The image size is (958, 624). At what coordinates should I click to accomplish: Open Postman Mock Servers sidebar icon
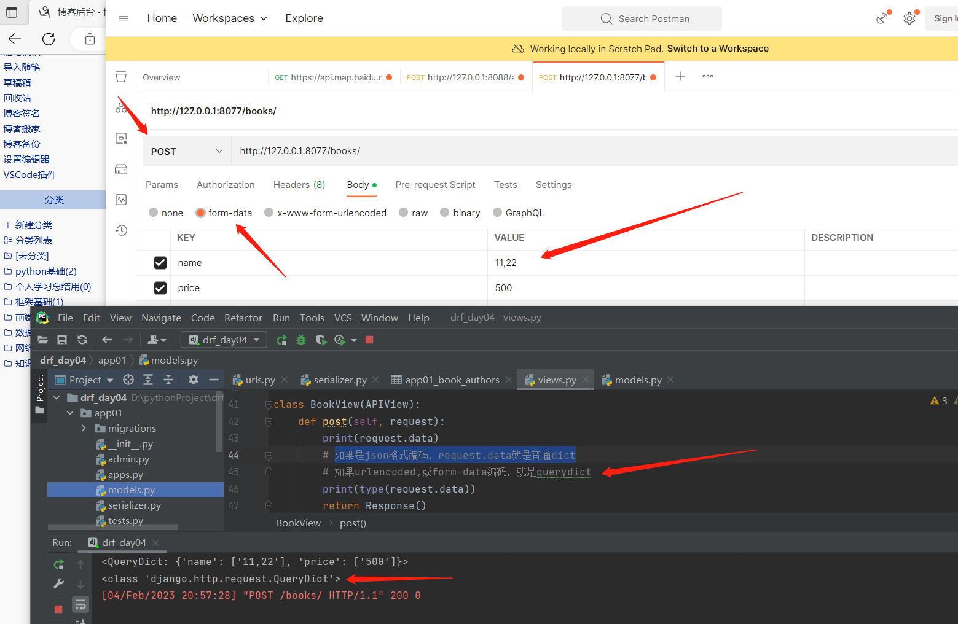(121, 169)
